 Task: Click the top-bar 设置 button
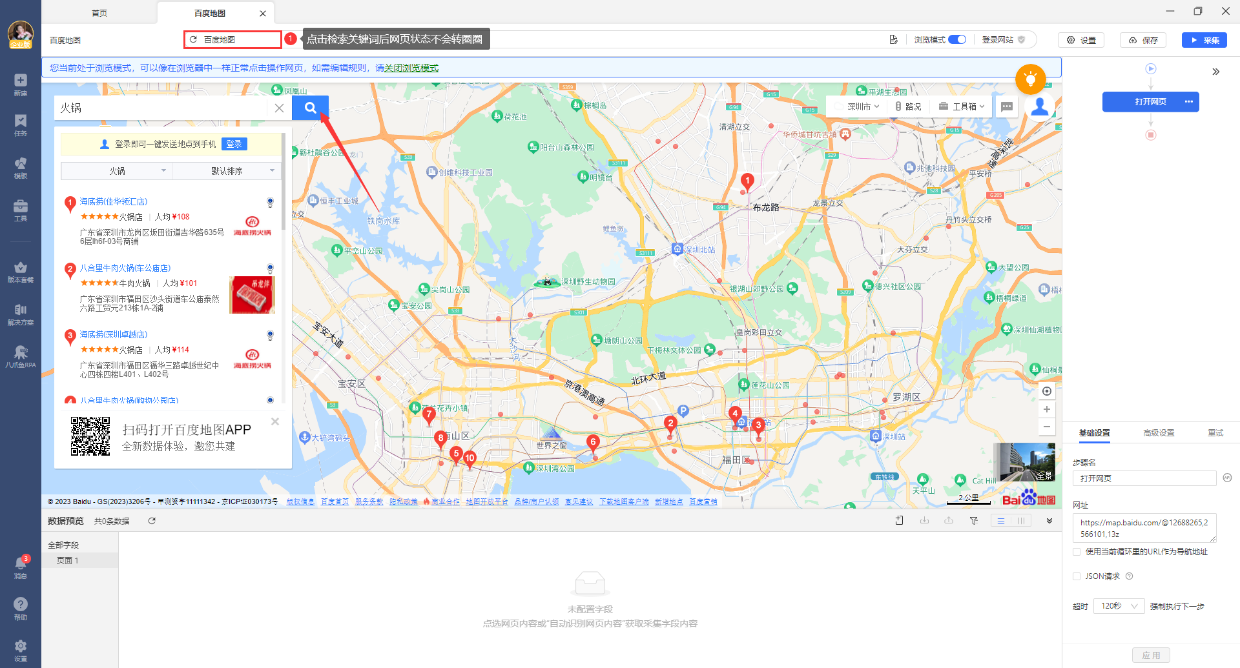coord(1081,40)
